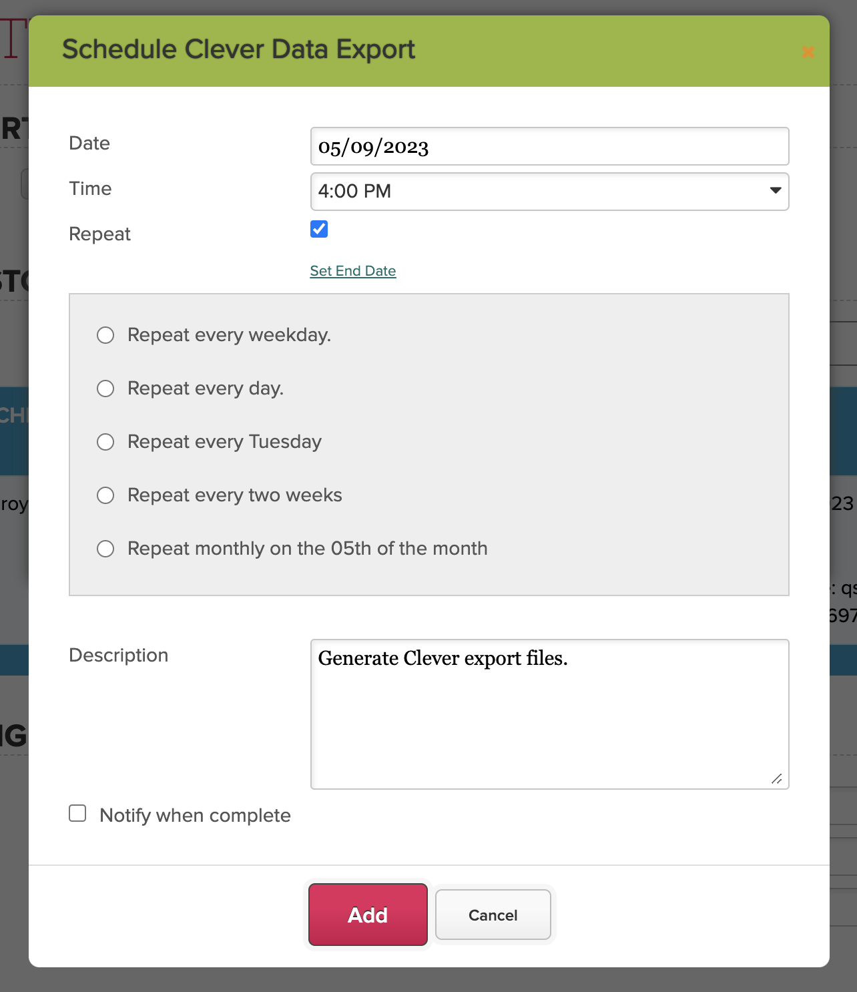
Task: Click the Date field label
Action: pyautogui.click(x=89, y=143)
